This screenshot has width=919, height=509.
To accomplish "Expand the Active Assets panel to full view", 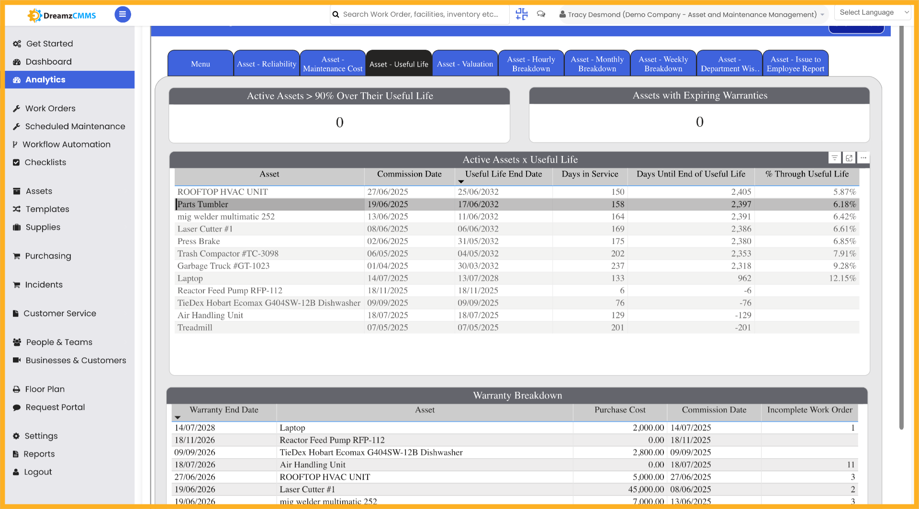I will click(849, 157).
